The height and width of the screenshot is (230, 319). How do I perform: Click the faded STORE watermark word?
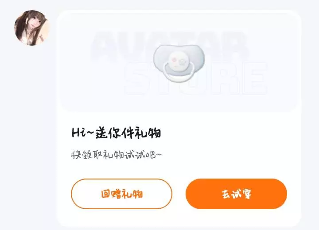point(196,78)
